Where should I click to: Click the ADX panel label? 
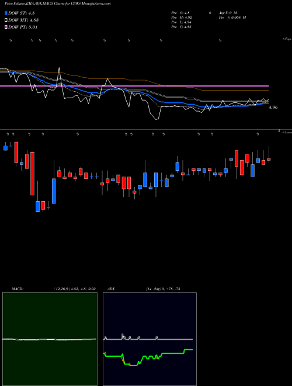[111, 289]
